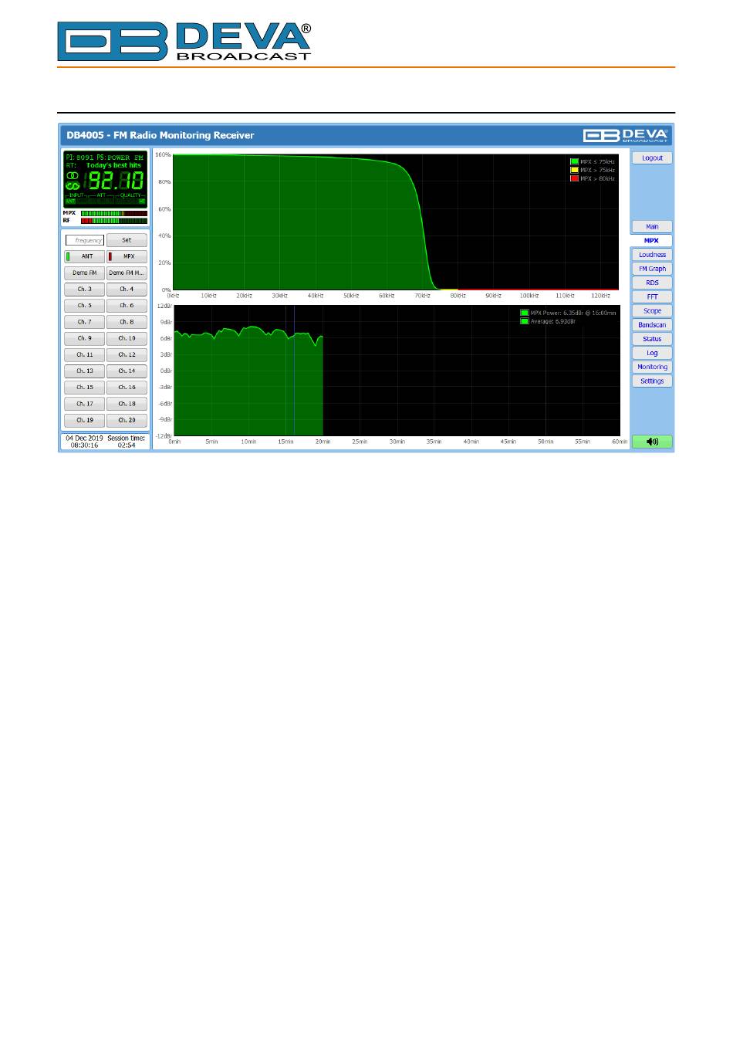Select preset Ch. 5
The width and height of the screenshot is (733, 1050).
coord(84,306)
